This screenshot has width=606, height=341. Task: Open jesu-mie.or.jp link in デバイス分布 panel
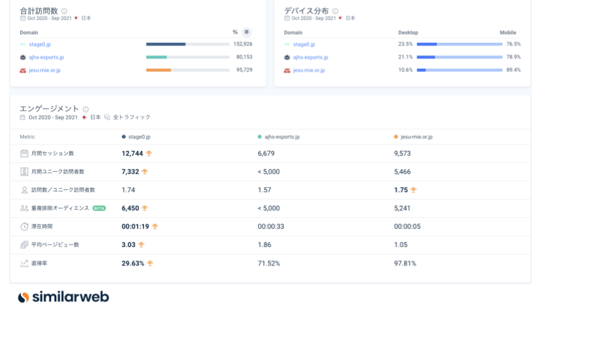point(309,70)
